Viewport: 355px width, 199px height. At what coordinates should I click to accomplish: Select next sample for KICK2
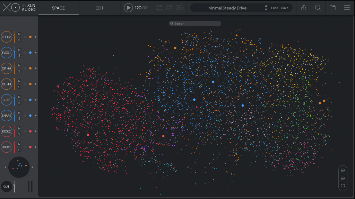coord(36,132)
